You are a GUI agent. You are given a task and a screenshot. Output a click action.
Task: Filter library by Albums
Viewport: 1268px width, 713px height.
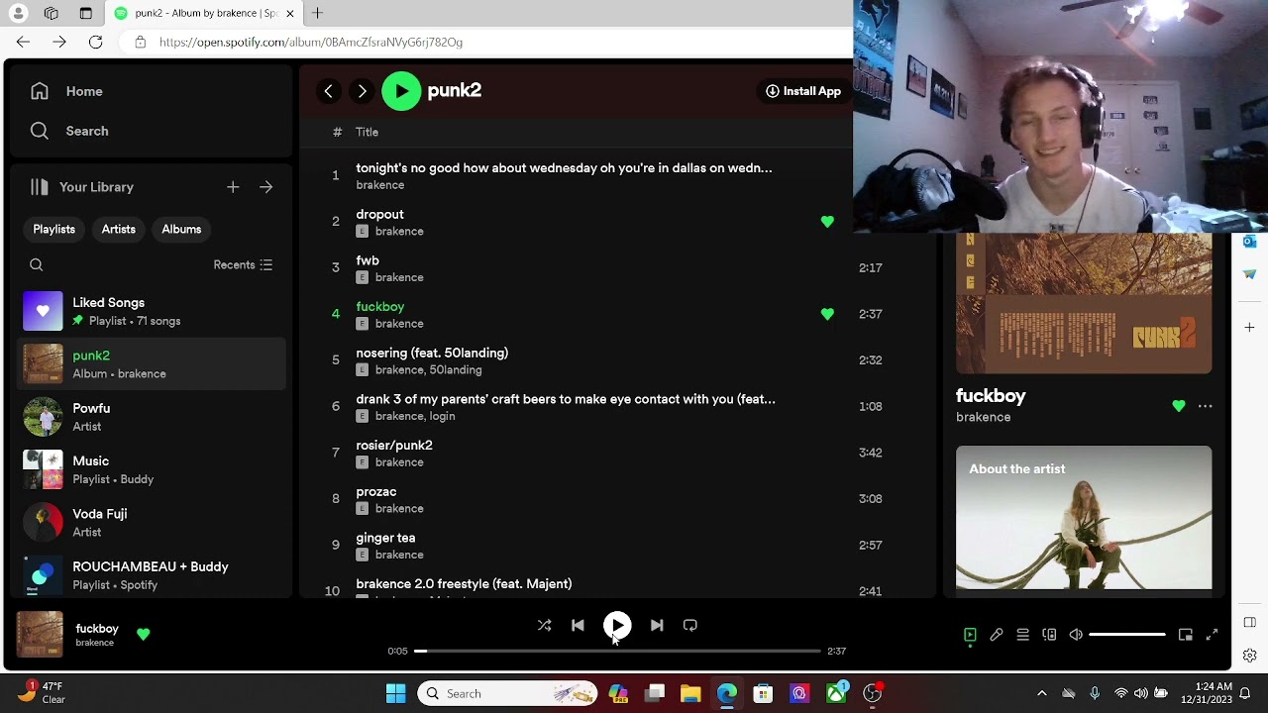[181, 229]
